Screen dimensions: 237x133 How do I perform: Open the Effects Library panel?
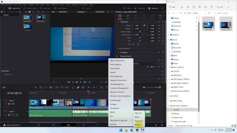click(x=30, y=8)
